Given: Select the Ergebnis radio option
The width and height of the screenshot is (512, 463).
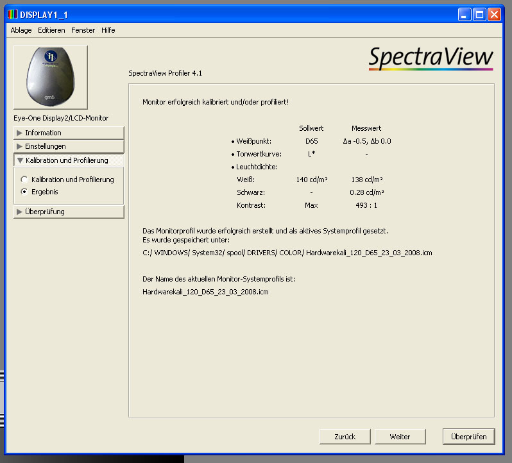Looking at the screenshot, I should [25, 192].
